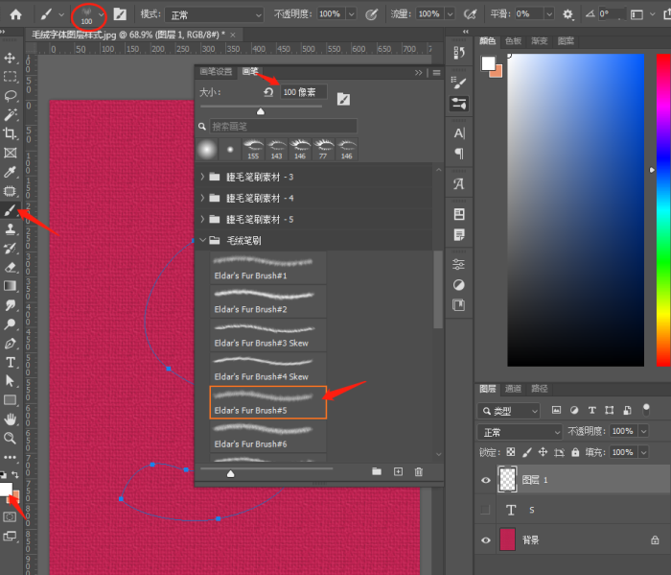Choose Eldar's Fur Brush#6 preset
Viewport: 671px width, 575px height.
click(x=268, y=437)
